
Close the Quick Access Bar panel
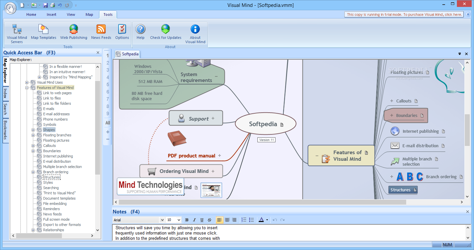pos(98,53)
